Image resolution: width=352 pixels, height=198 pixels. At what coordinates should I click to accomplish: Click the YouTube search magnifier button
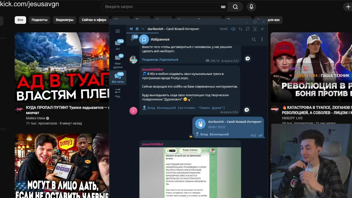click(235, 7)
